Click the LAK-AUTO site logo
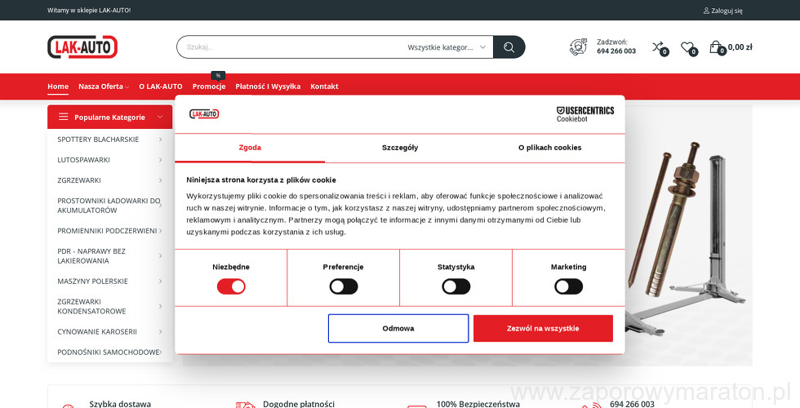The height and width of the screenshot is (408, 800). (x=82, y=47)
